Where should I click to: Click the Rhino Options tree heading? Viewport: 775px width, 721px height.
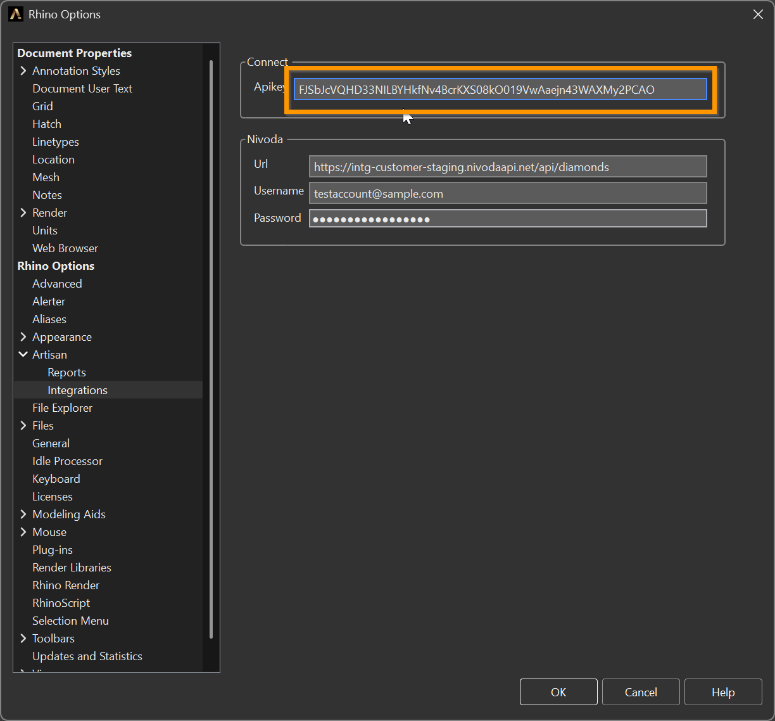coord(56,266)
